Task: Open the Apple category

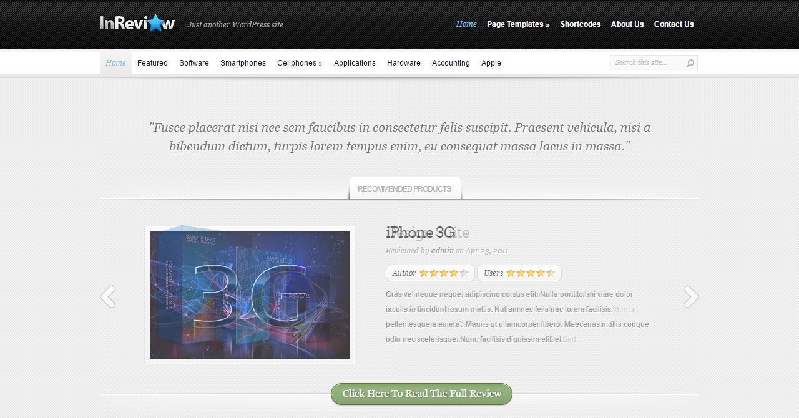Action: click(491, 63)
